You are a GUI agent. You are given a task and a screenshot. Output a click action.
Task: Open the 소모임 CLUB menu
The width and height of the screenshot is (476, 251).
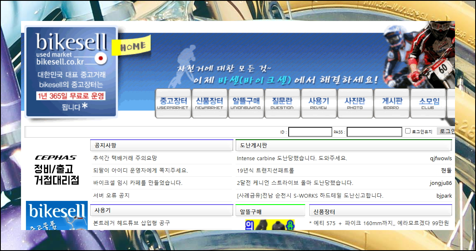click(428, 103)
